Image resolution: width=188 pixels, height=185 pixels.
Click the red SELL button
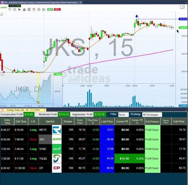tap(57, 10)
